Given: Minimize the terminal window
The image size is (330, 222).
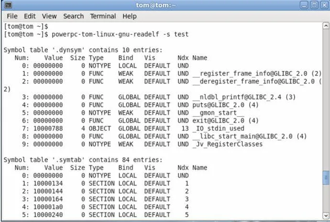Looking at the screenshot, I should pyautogui.click(x=304, y=5).
